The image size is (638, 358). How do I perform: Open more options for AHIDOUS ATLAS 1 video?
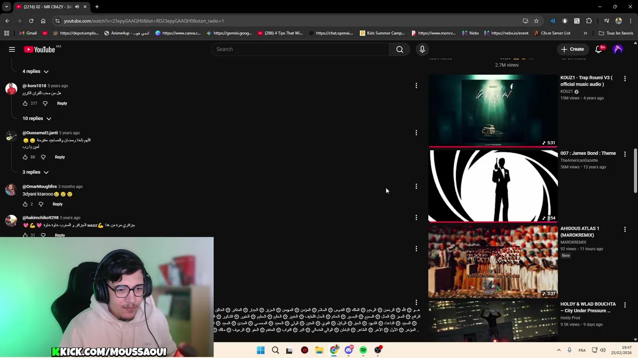pos(625,229)
